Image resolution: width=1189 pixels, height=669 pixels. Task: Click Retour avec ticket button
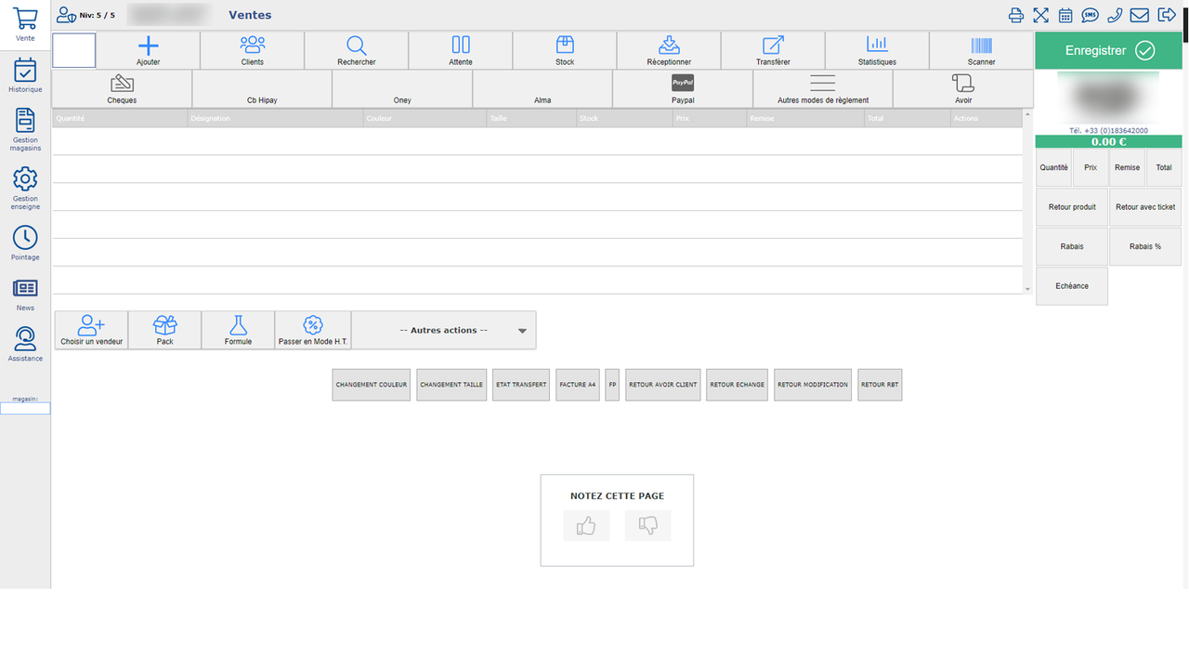pyautogui.click(x=1145, y=207)
